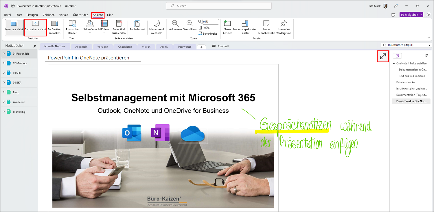Open the Dateiausdrucke page
Screen dimensions: 434x212
pos(405,82)
